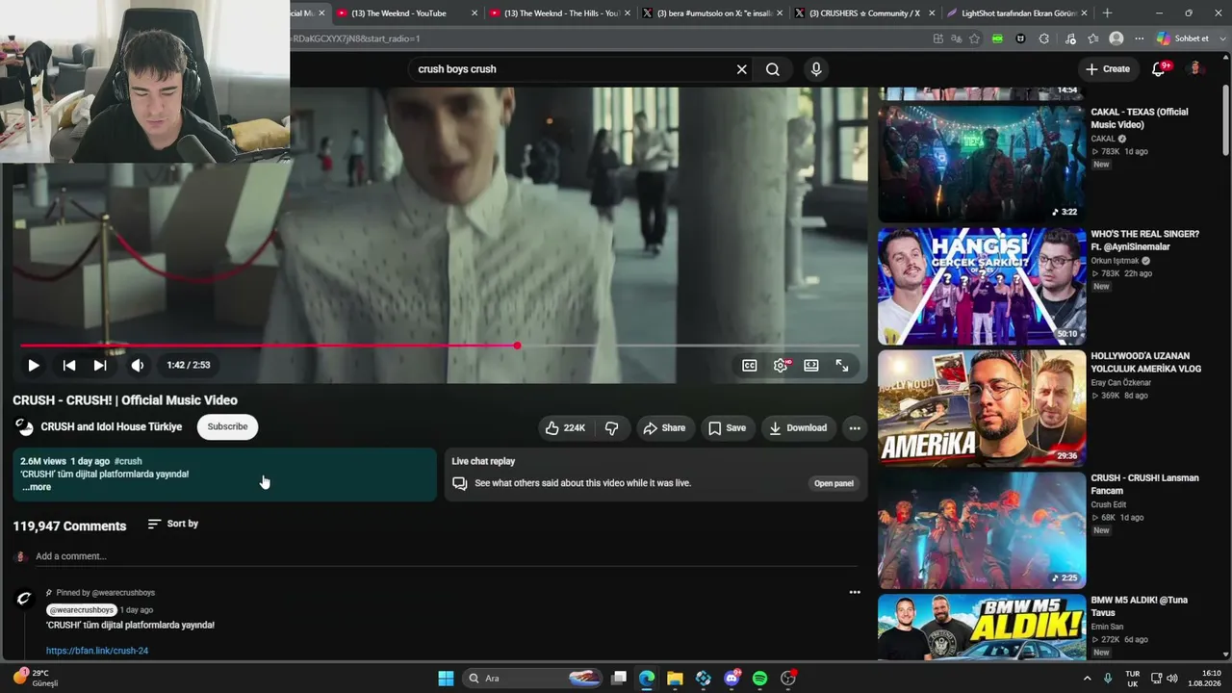Open the browser favorites list
The image size is (1232, 693).
pyautogui.click(x=1093, y=38)
